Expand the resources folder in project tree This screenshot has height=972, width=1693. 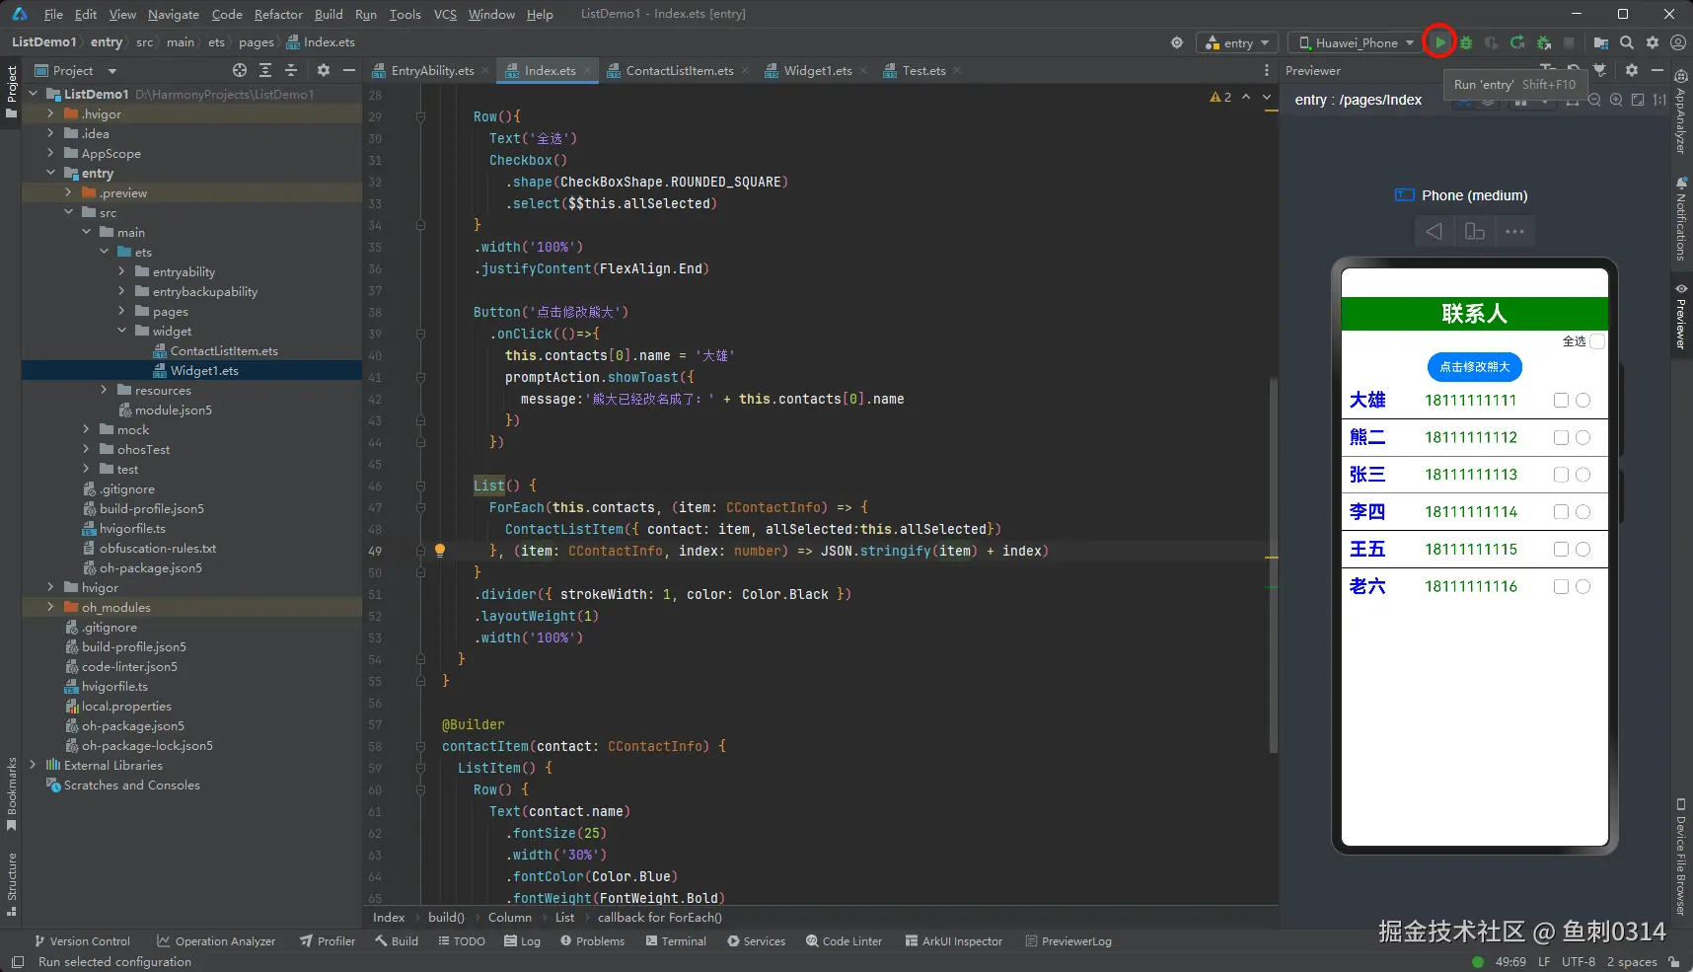pyautogui.click(x=105, y=391)
